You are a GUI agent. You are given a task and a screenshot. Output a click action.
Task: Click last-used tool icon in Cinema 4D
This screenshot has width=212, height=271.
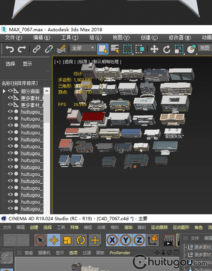(x=95, y=240)
